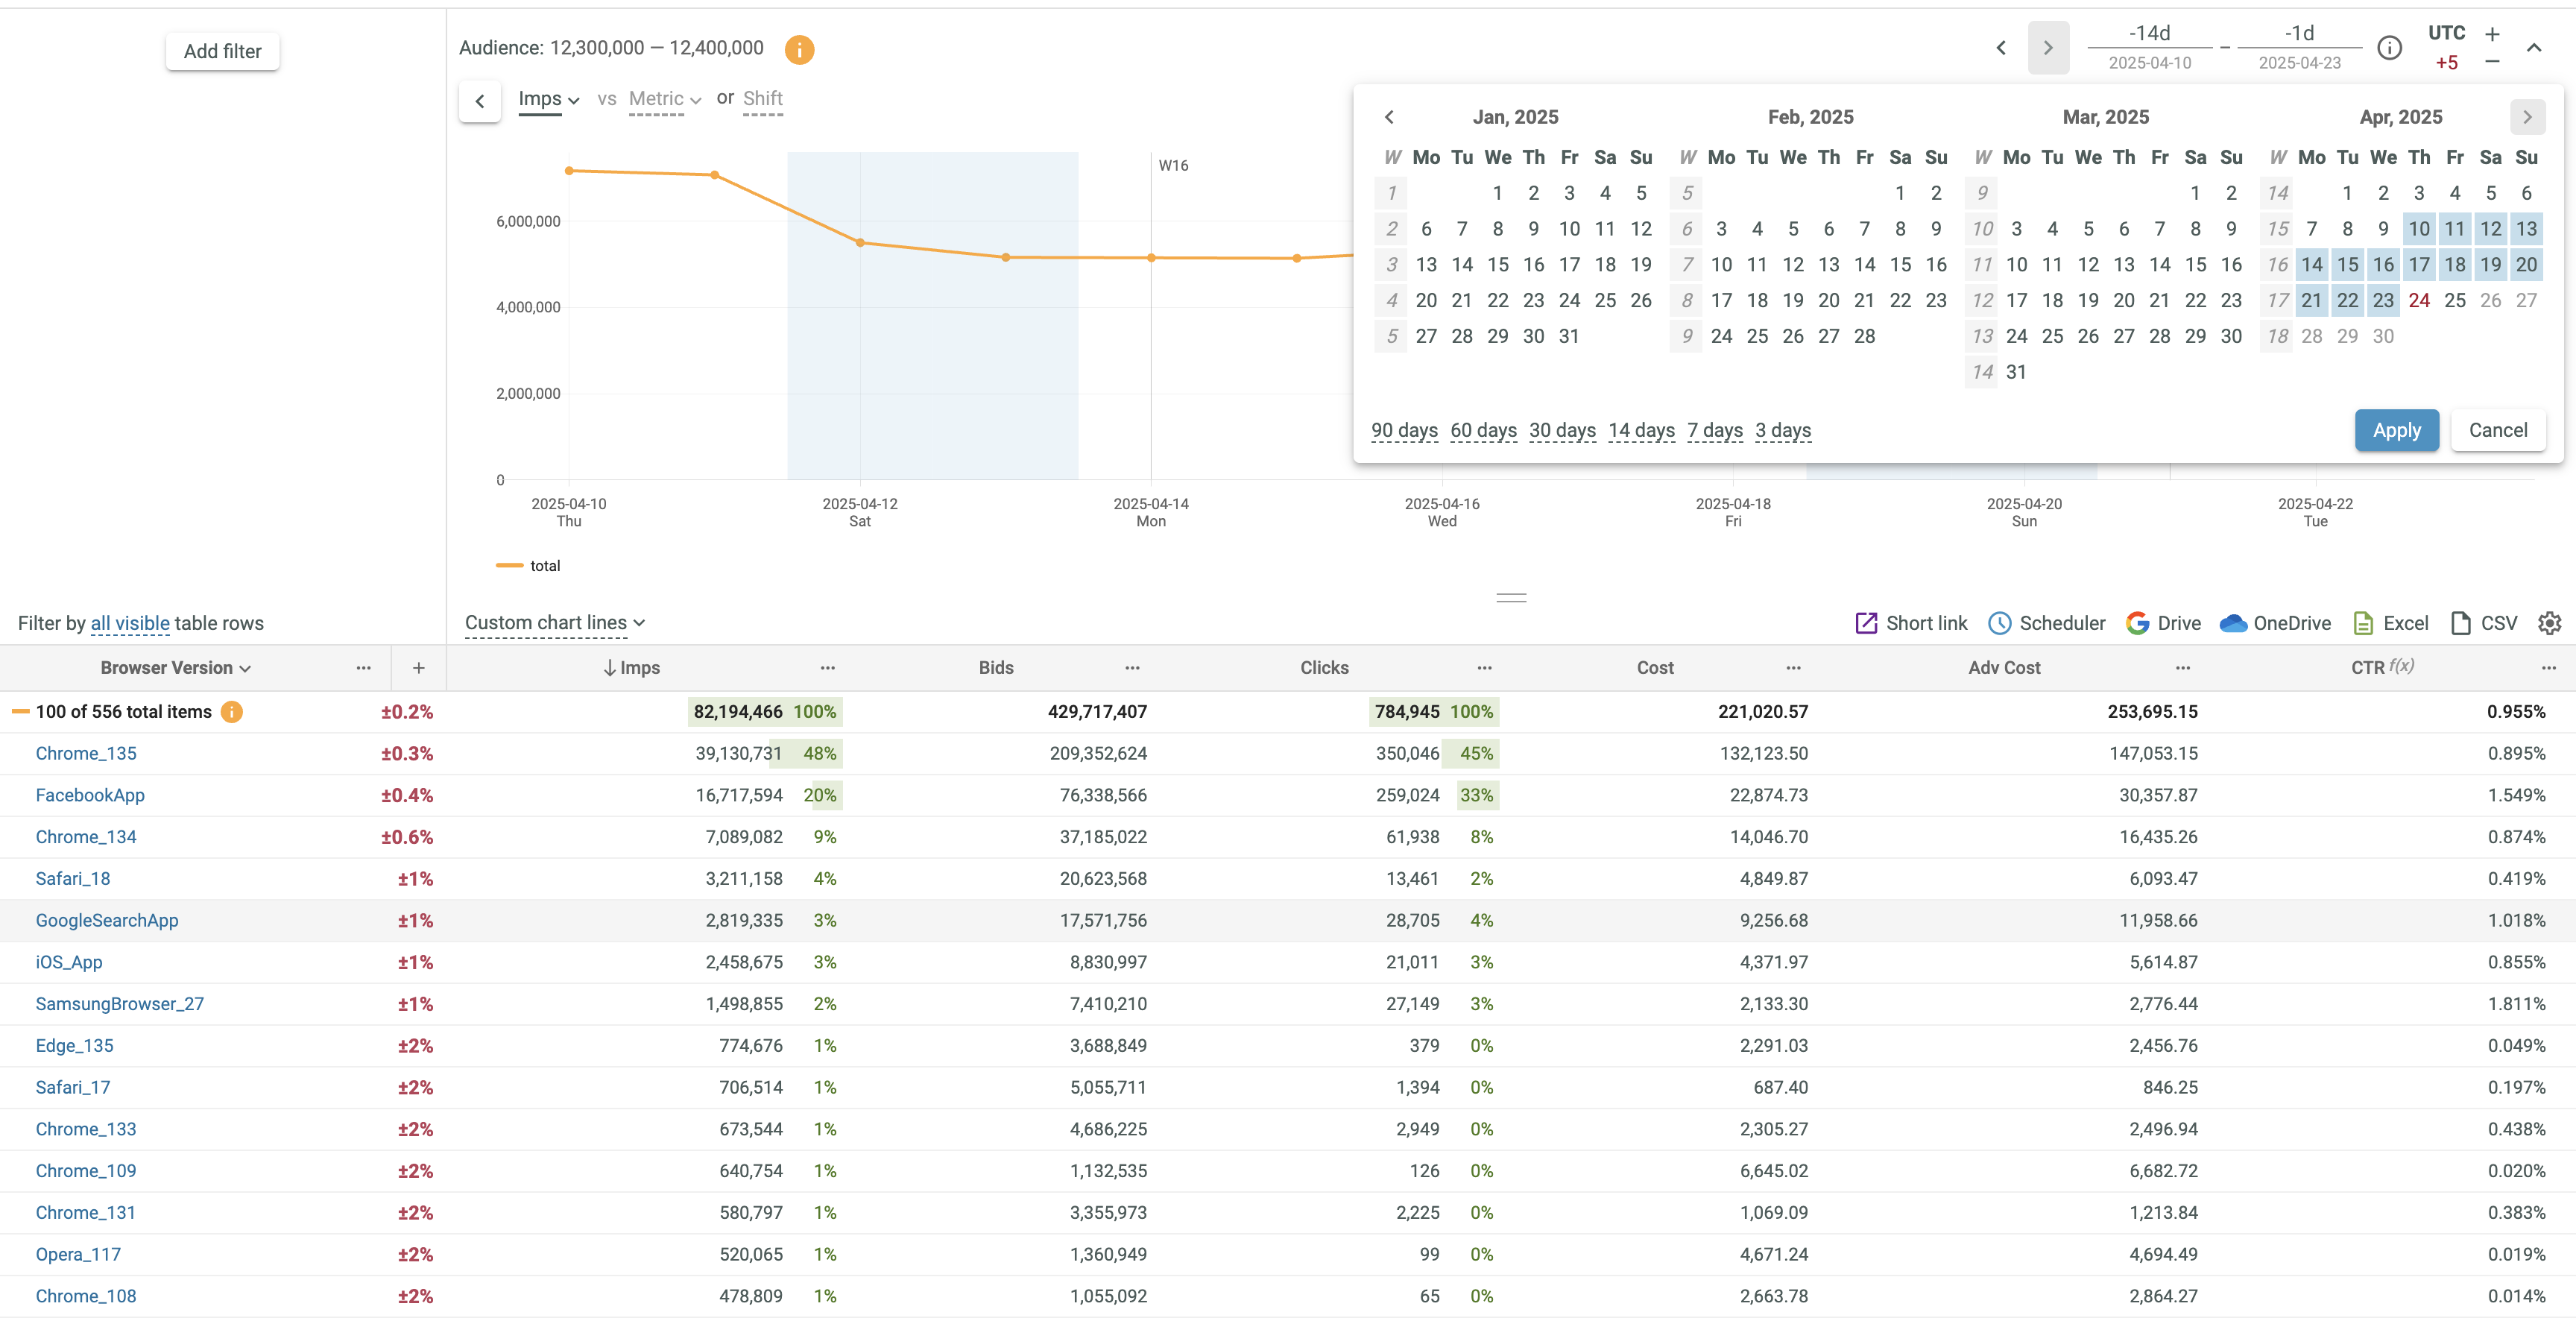Click the orange audience info icon
The image size is (2576, 1321).
pyautogui.click(x=799, y=49)
